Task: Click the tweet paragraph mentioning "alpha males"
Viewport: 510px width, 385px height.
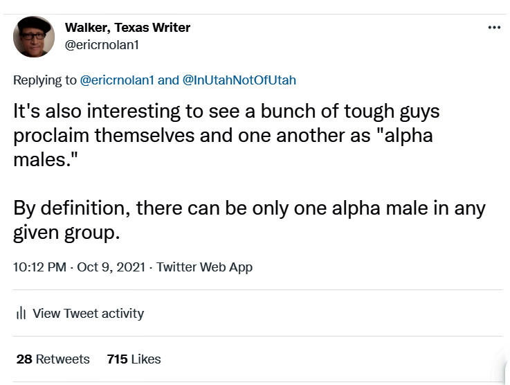Action: 226,134
